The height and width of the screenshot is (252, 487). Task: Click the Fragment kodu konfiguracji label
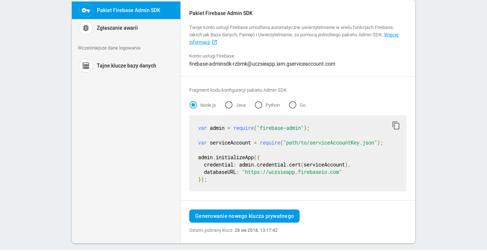pyautogui.click(x=238, y=90)
